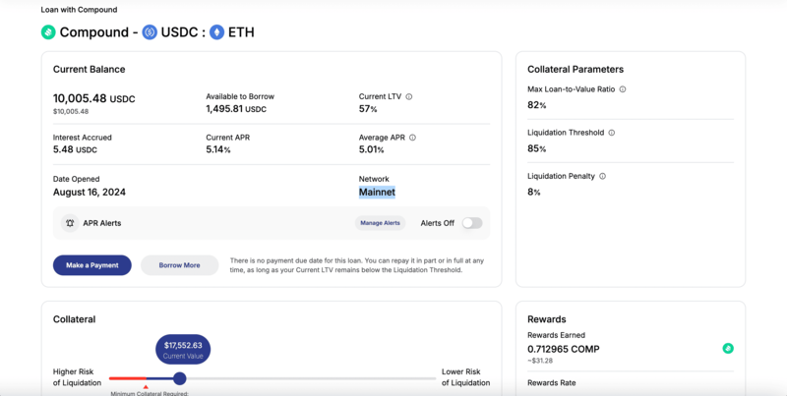Click the Manage Alerts button
The height and width of the screenshot is (396, 787).
click(380, 223)
